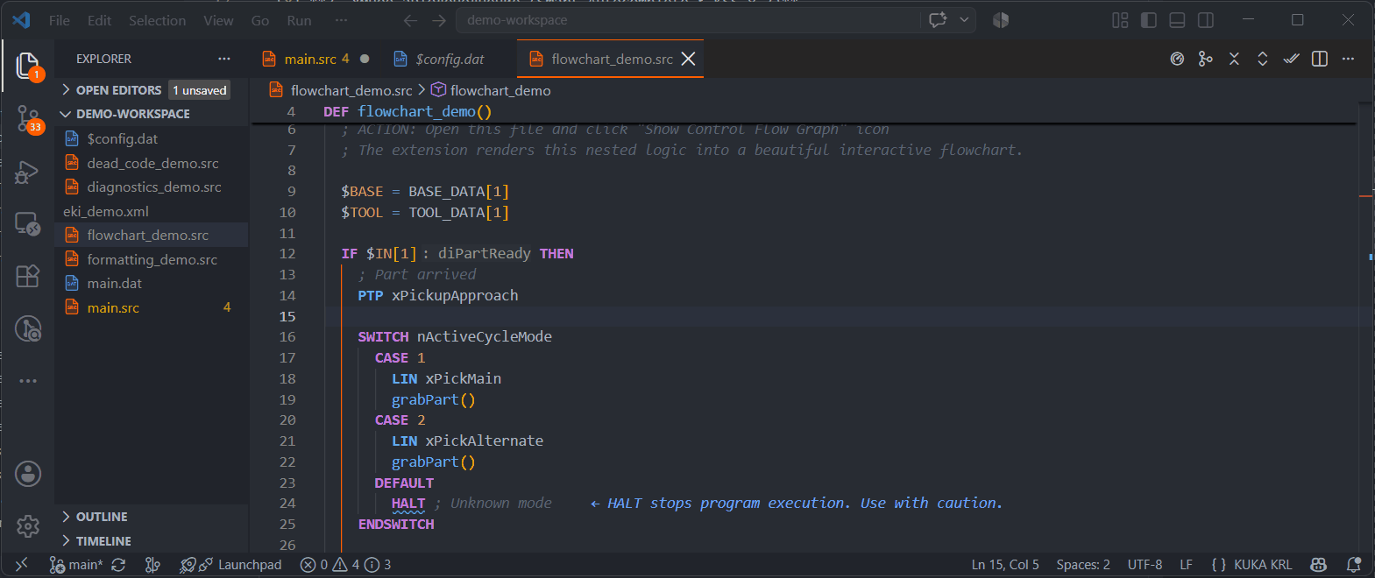This screenshot has height=578, width=1375.
Task: Open the Explorer view in activity bar
Action: click(x=28, y=66)
